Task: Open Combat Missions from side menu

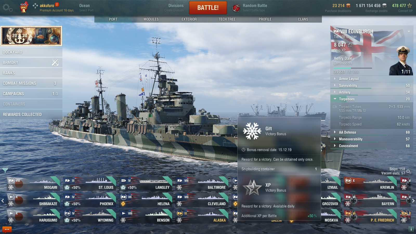Action: pos(31,83)
